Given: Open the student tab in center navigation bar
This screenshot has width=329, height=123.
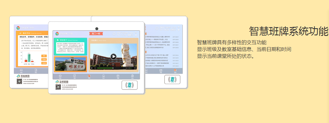Looking at the screenshot, I should tap(103, 76).
